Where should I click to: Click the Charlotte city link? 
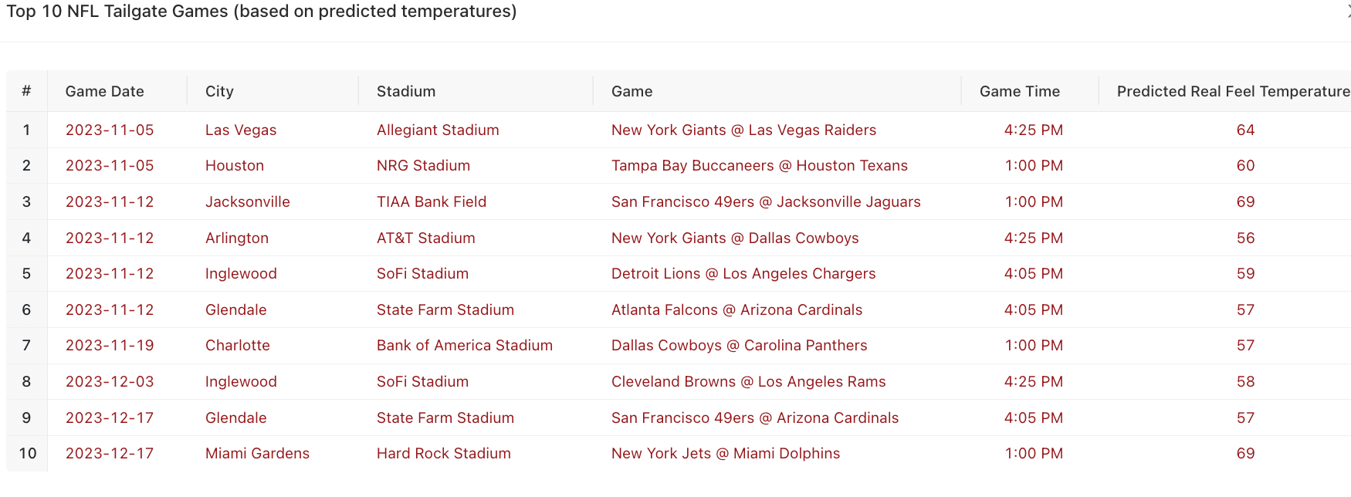238,345
